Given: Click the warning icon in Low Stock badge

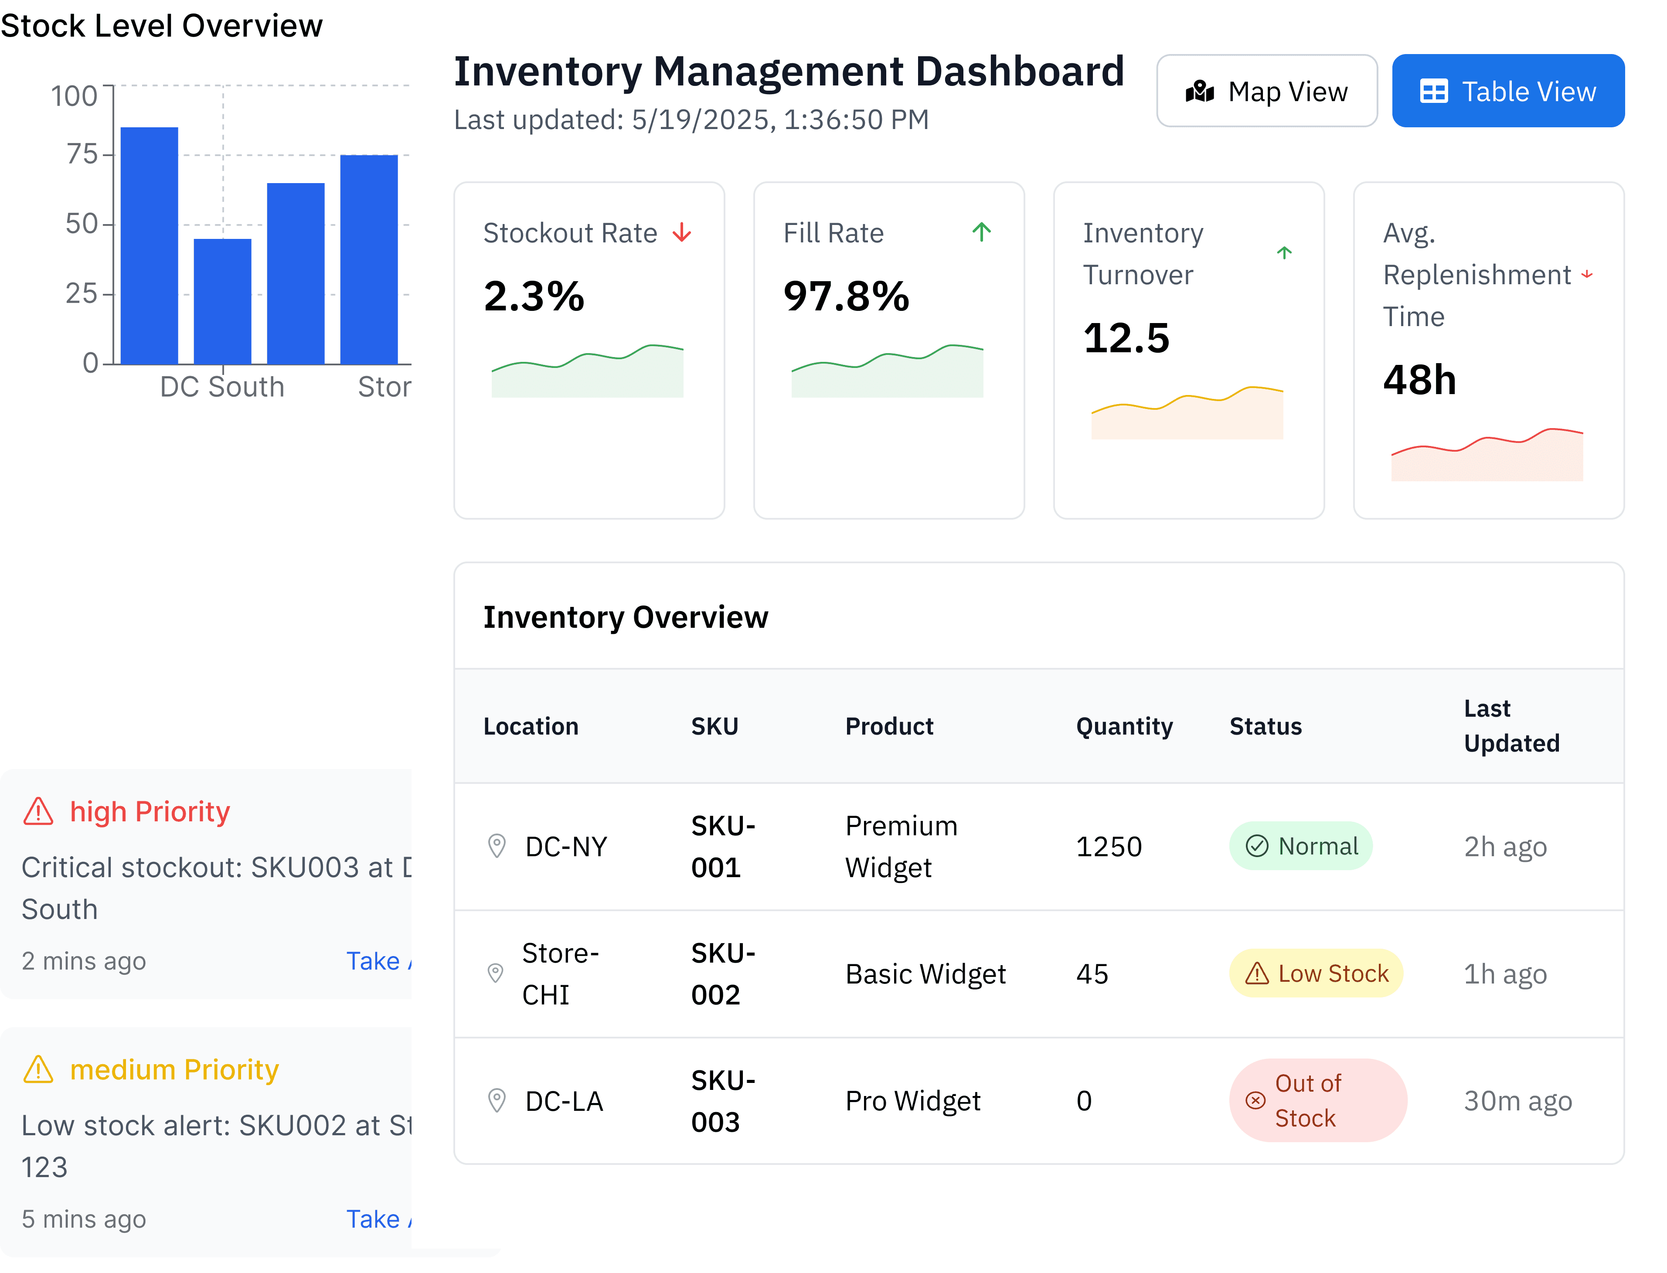Looking at the screenshot, I should 1256,973.
